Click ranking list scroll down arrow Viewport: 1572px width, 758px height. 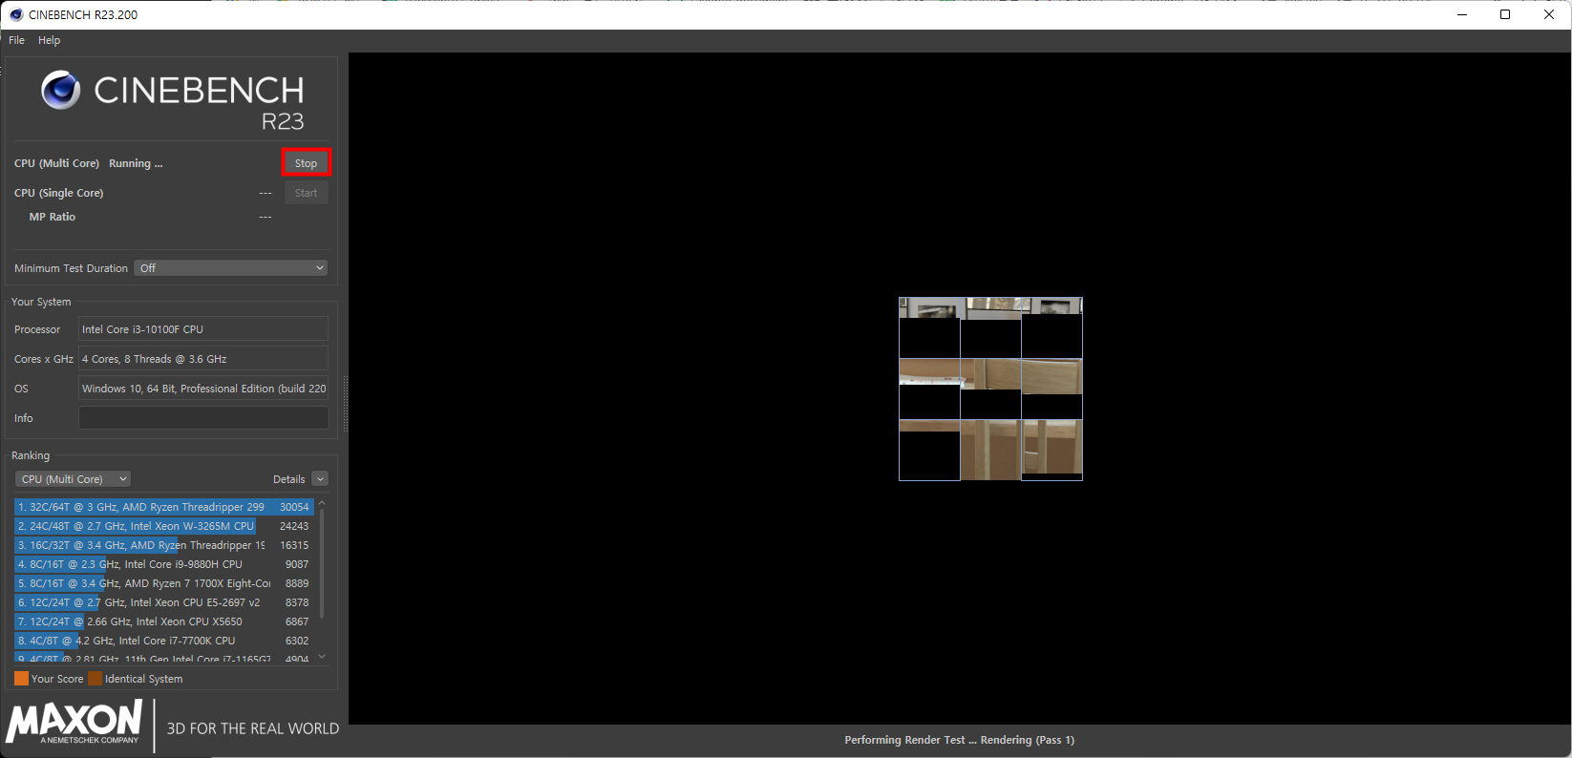322,657
